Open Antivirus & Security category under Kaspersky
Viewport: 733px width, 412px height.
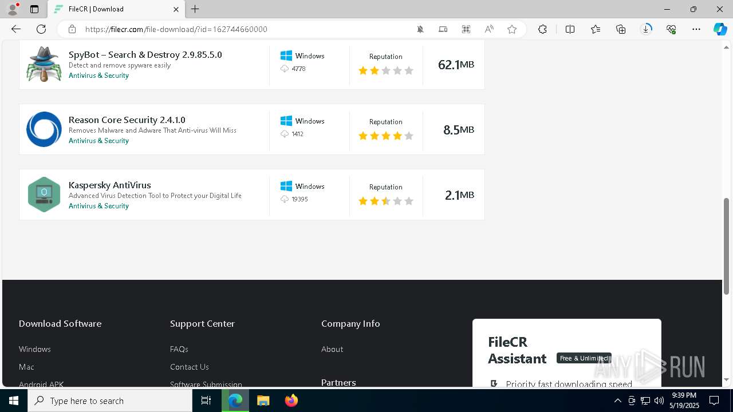tap(98, 206)
